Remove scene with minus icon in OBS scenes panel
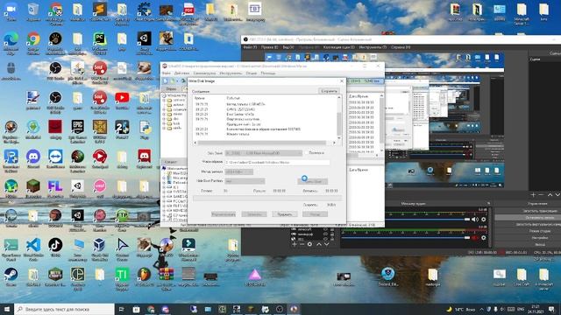 click(541, 194)
